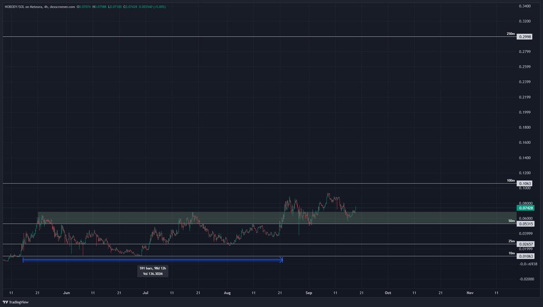Click the 591 bars, 98d 12h measurement text
The width and height of the screenshot is (543, 307).
153,268
